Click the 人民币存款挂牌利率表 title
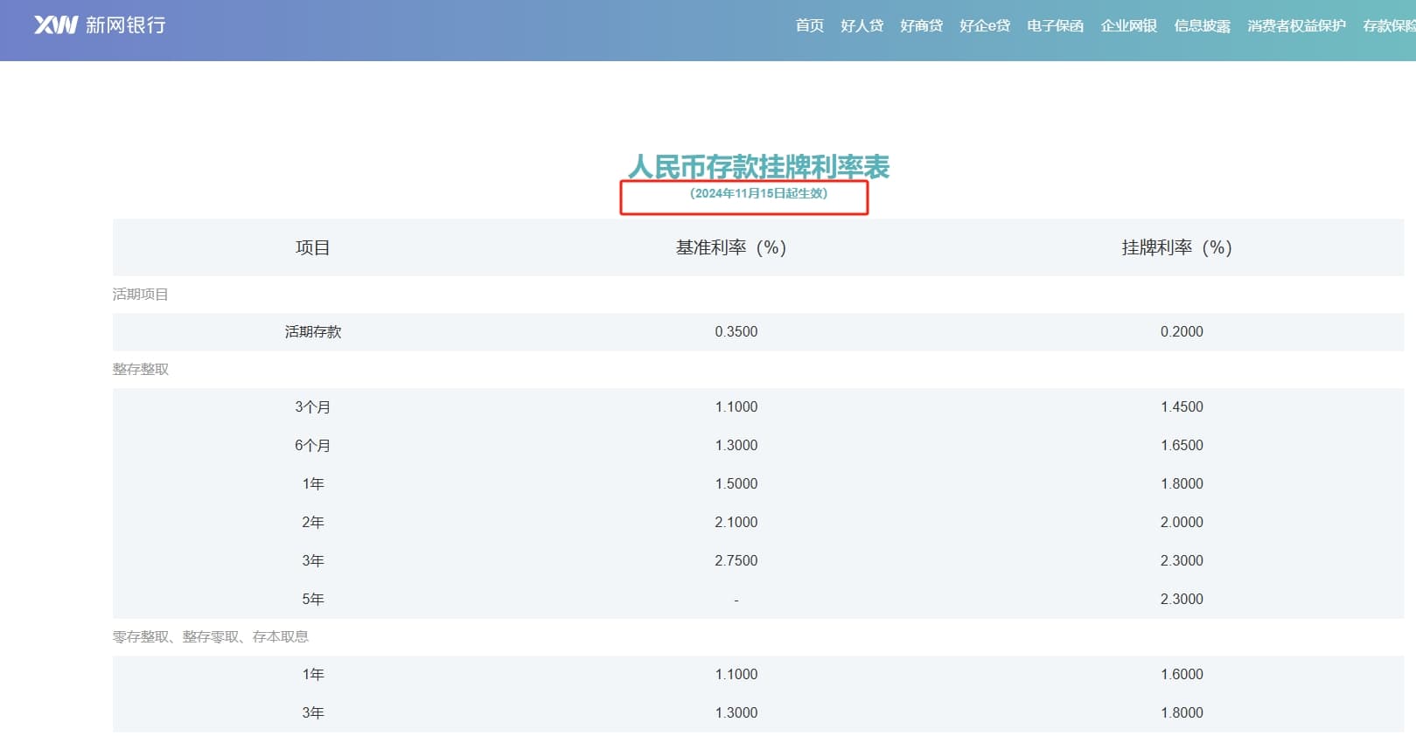The width and height of the screenshot is (1416, 743). point(758,166)
